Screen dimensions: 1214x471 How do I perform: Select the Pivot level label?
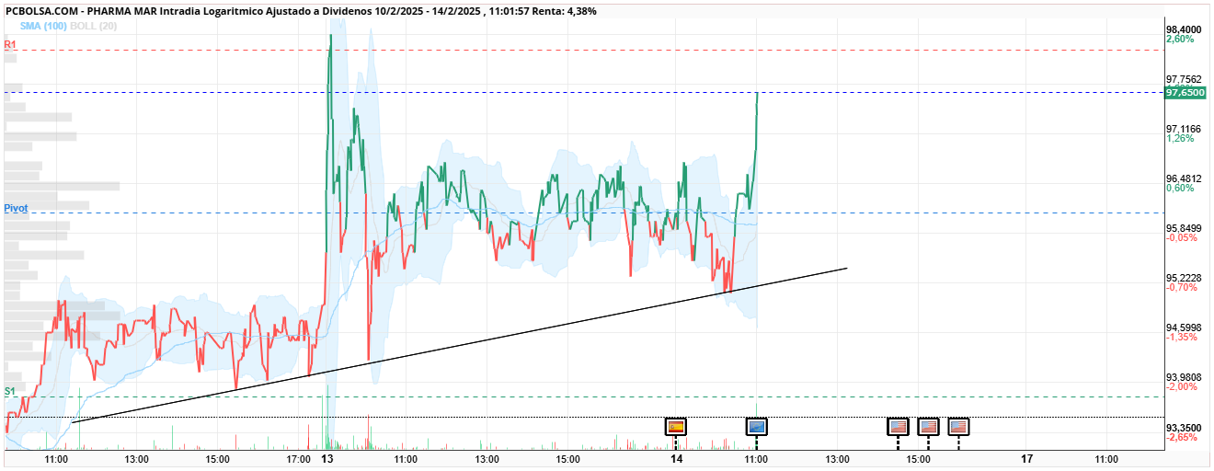(x=16, y=209)
